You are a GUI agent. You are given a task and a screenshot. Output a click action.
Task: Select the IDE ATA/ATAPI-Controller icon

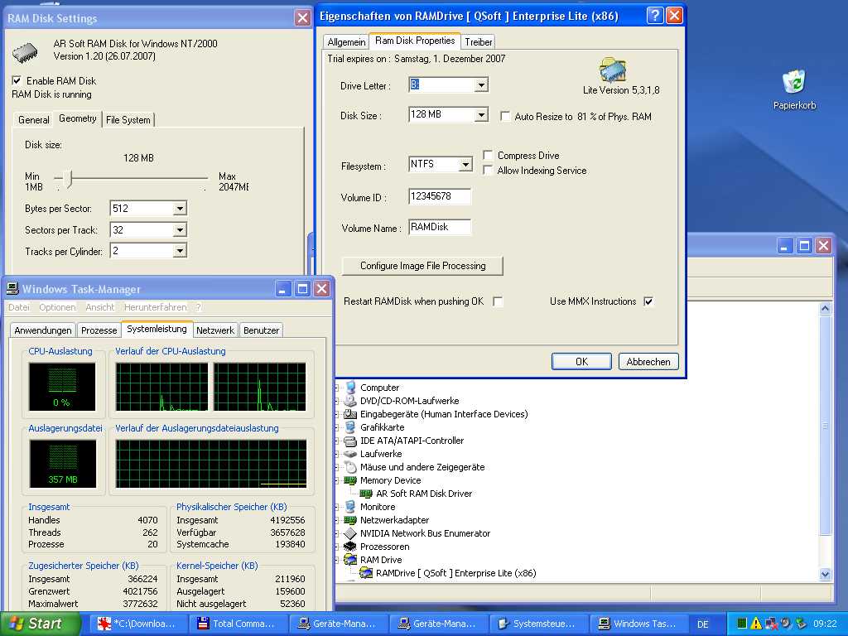350,441
